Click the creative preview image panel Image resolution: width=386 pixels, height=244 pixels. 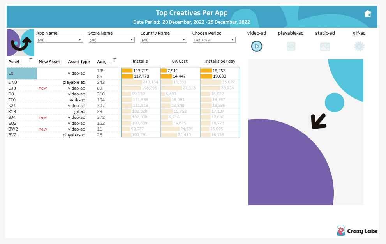[305, 132]
